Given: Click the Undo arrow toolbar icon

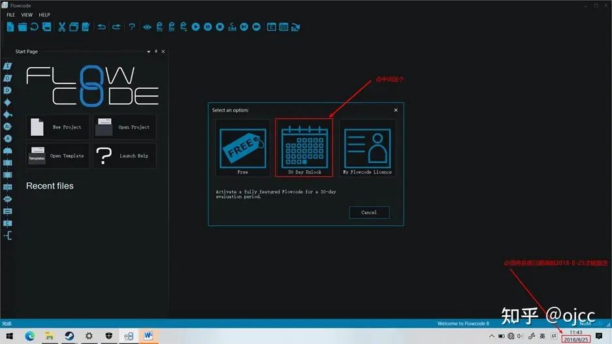Looking at the screenshot, I should [x=101, y=27].
